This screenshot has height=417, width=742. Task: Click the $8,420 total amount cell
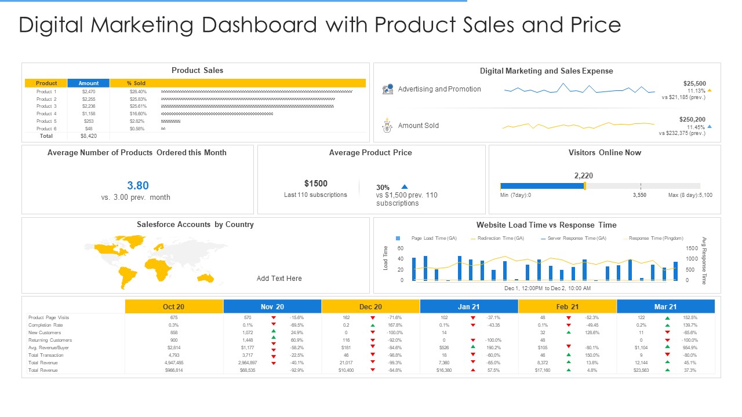tap(89, 136)
